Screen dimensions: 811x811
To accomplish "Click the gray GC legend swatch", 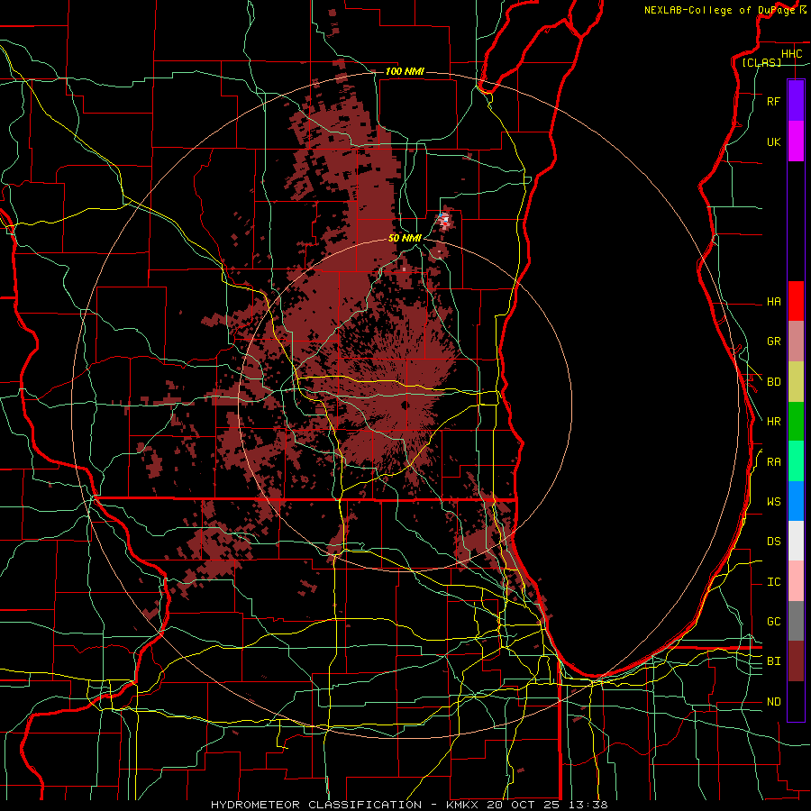I will 796,621.
